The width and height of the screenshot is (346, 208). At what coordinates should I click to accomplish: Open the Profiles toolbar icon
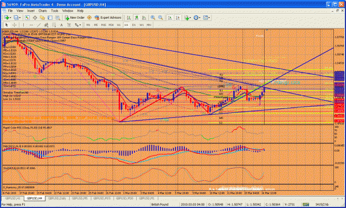pos(16,18)
